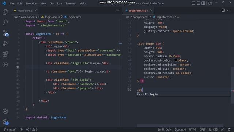
Task: Open More Actions for right editor group
Action: tap(229, 10)
